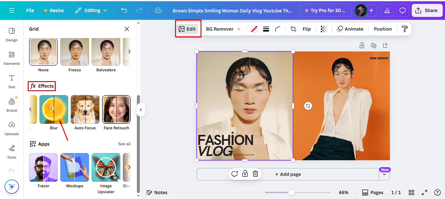Select the BG Remover tool

click(220, 29)
